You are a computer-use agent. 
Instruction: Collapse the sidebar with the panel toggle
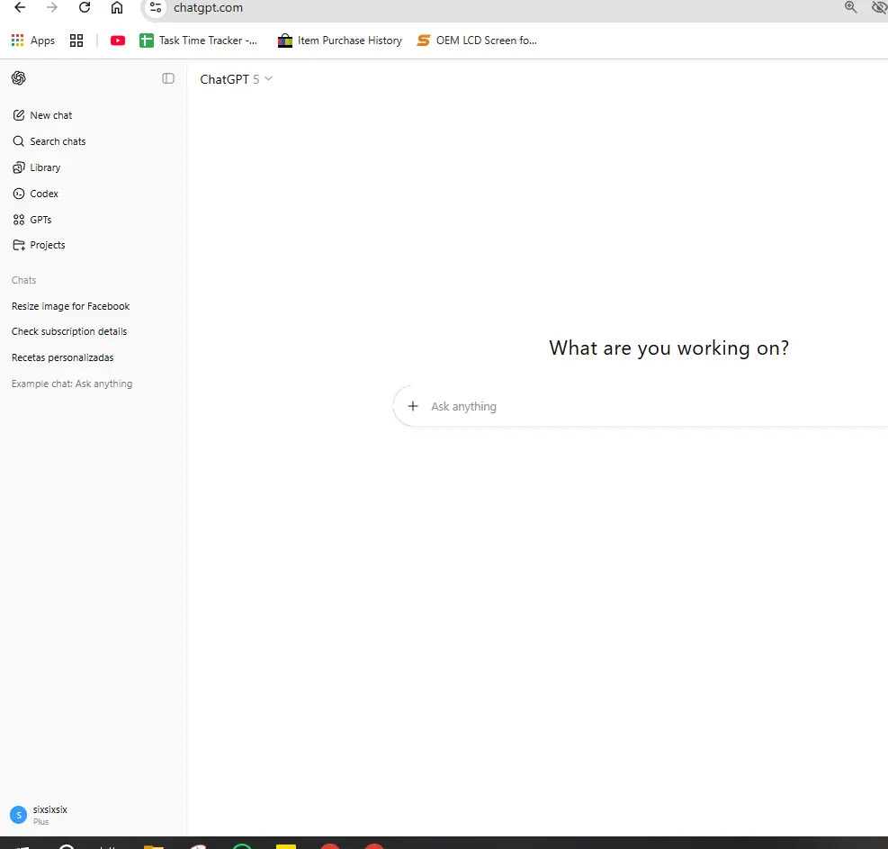[168, 78]
